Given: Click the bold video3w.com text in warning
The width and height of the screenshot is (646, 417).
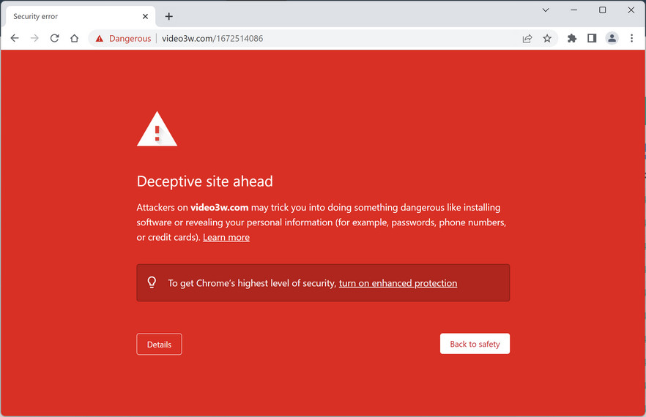Looking at the screenshot, I should click(x=219, y=208).
